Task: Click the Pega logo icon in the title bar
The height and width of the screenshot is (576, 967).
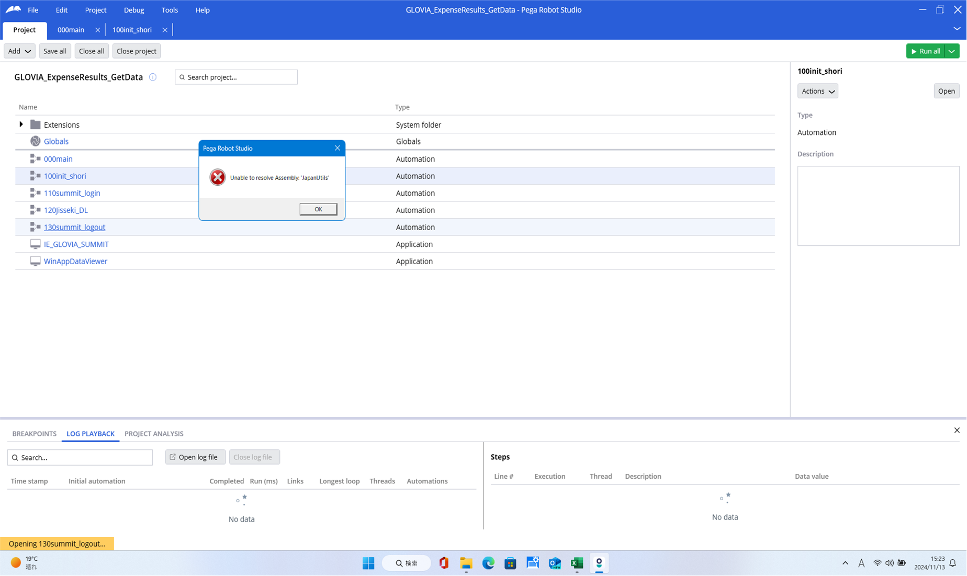Action: 13,9
